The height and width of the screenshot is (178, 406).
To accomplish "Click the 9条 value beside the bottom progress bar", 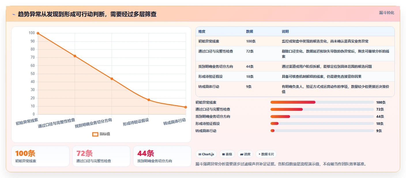I will point(379,131).
